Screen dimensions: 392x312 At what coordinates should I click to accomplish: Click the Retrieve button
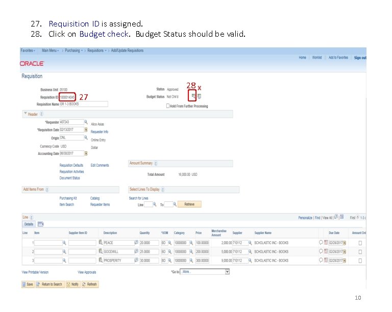click(x=189, y=204)
